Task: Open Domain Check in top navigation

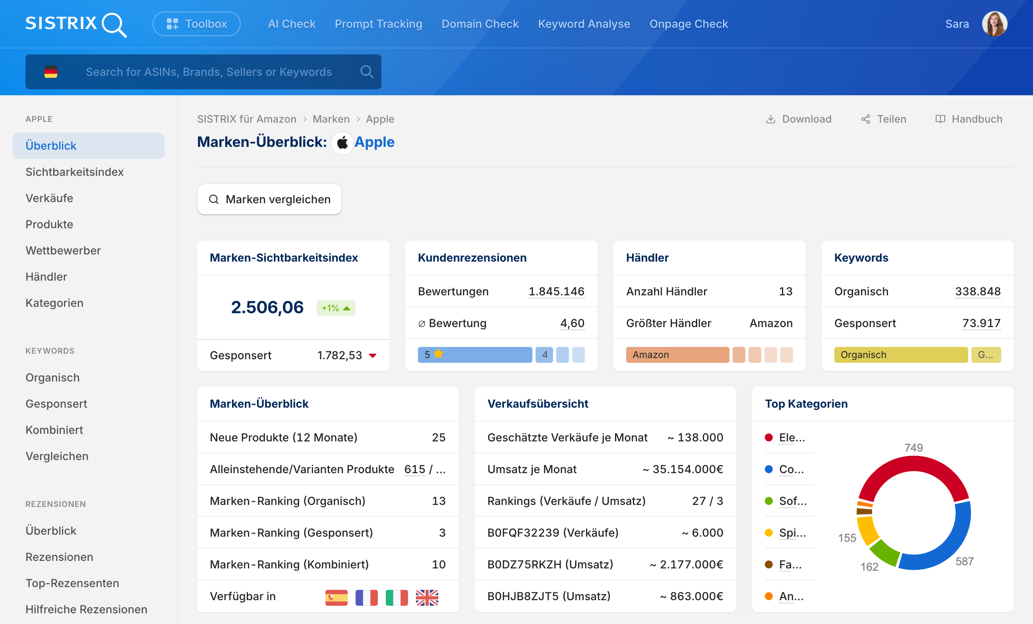Action: click(480, 24)
